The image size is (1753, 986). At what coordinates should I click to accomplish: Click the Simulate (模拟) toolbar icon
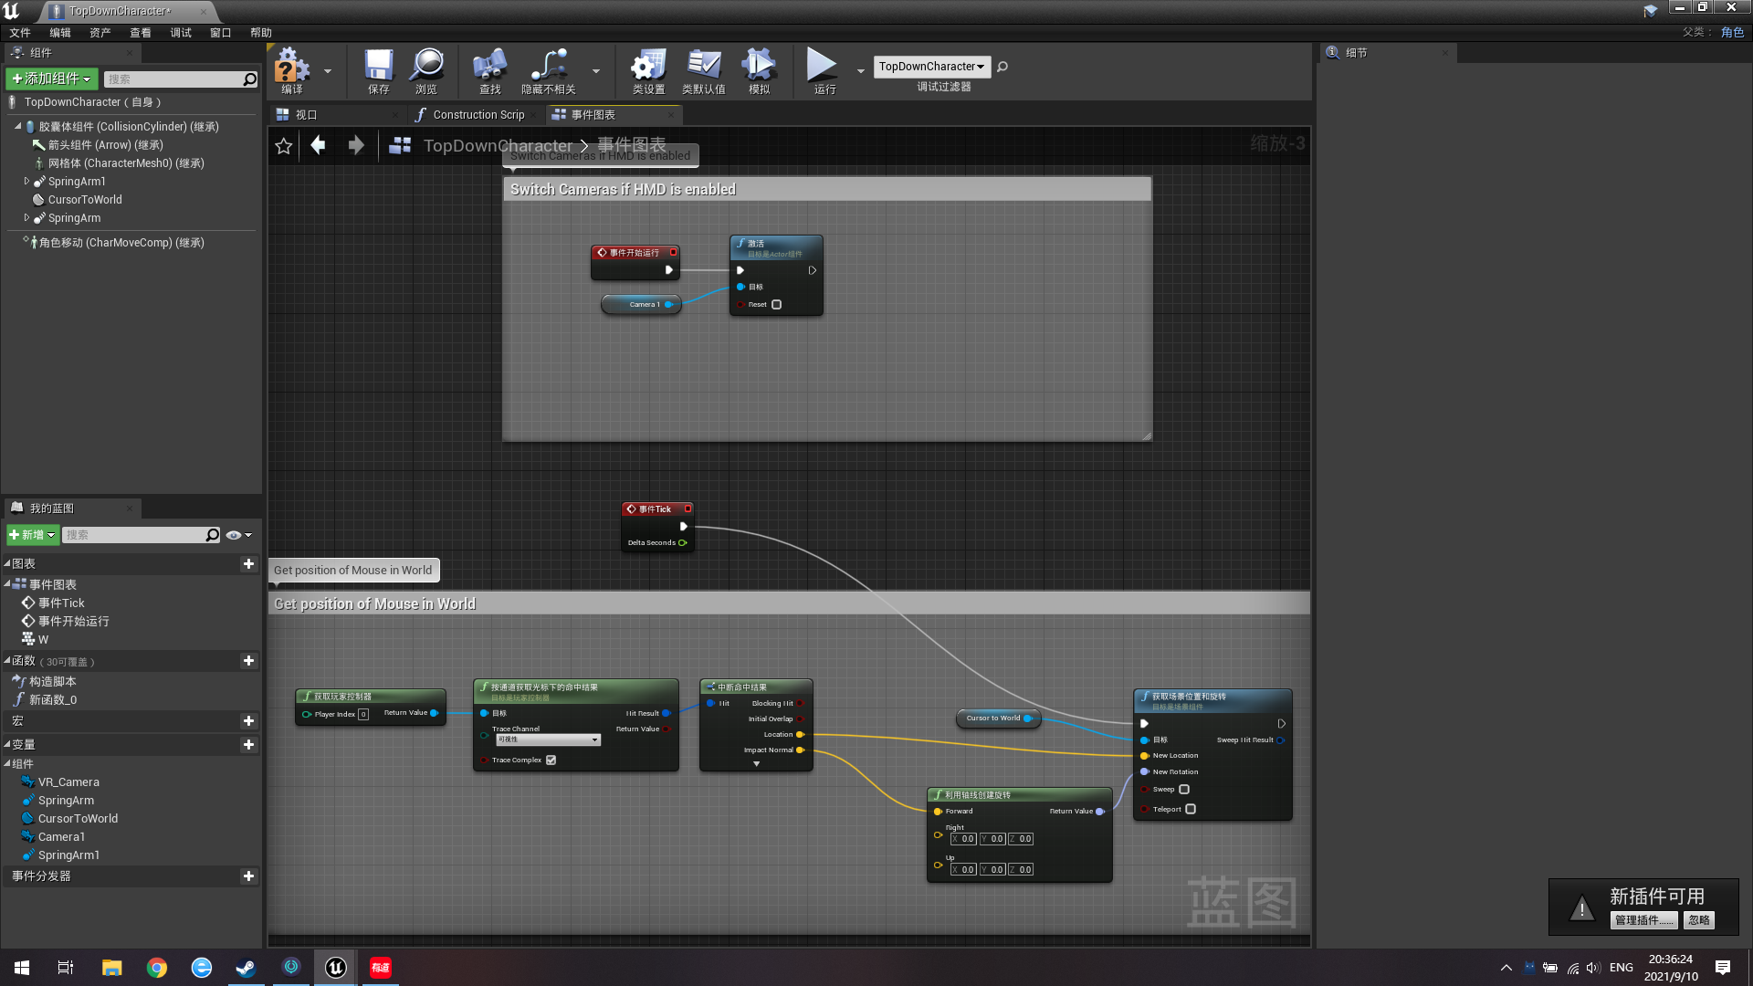759,70
